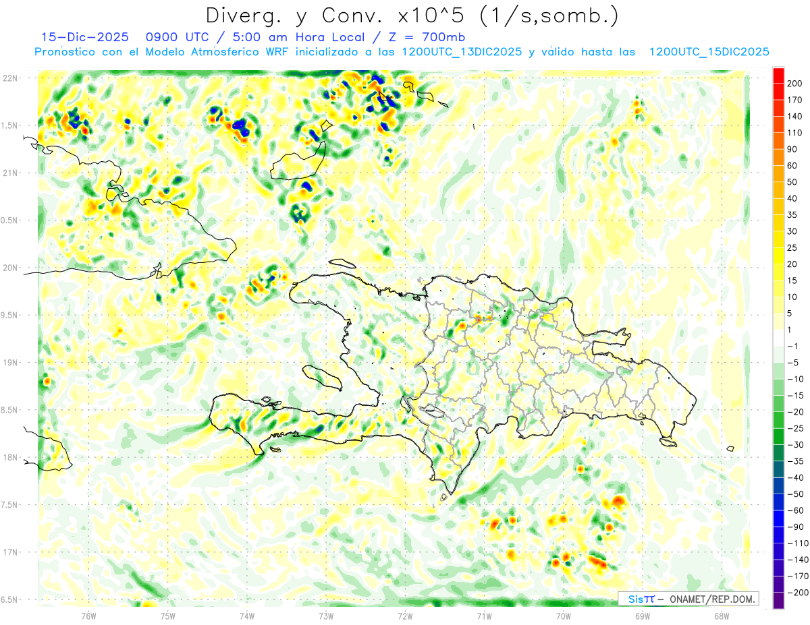Image resolution: width=810 pixels, height=625 pixels.
Task: Click the '74W' longitude label
Action: (x=246, y=616)
